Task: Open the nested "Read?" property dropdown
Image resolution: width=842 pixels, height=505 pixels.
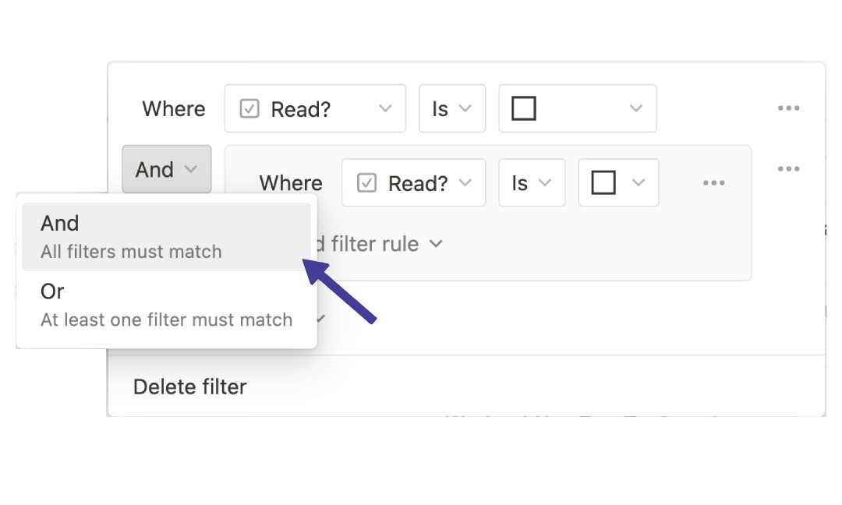Action: 413,182
